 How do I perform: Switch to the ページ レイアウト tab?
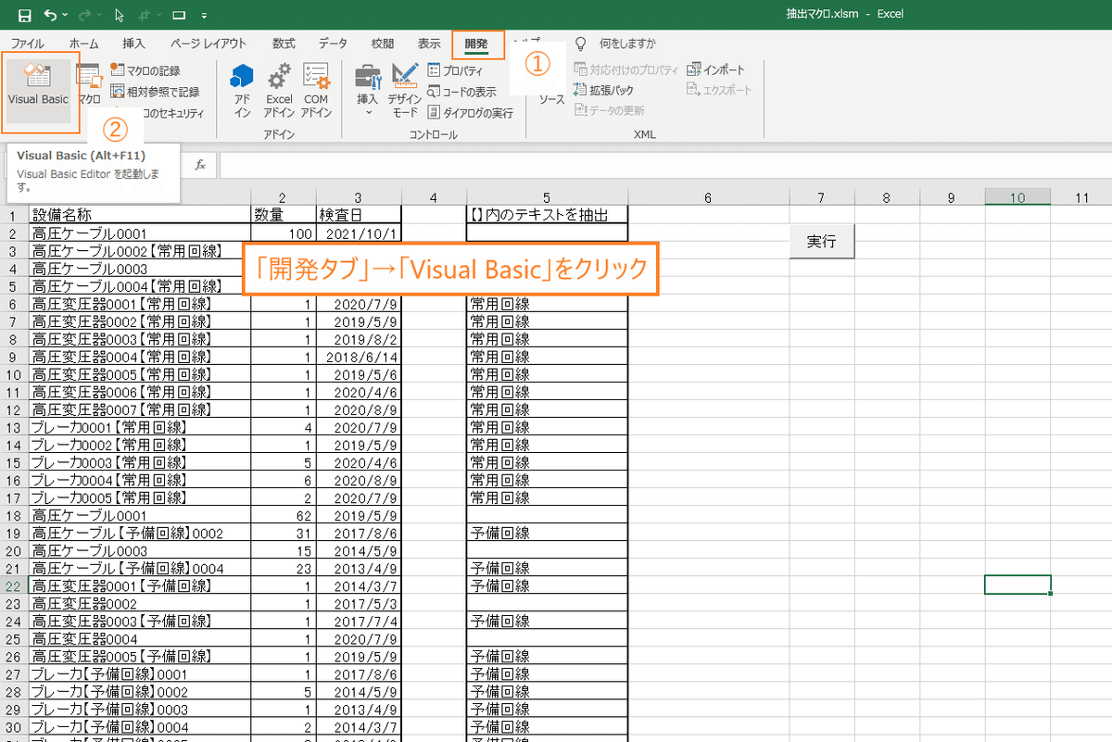point(208,44)
